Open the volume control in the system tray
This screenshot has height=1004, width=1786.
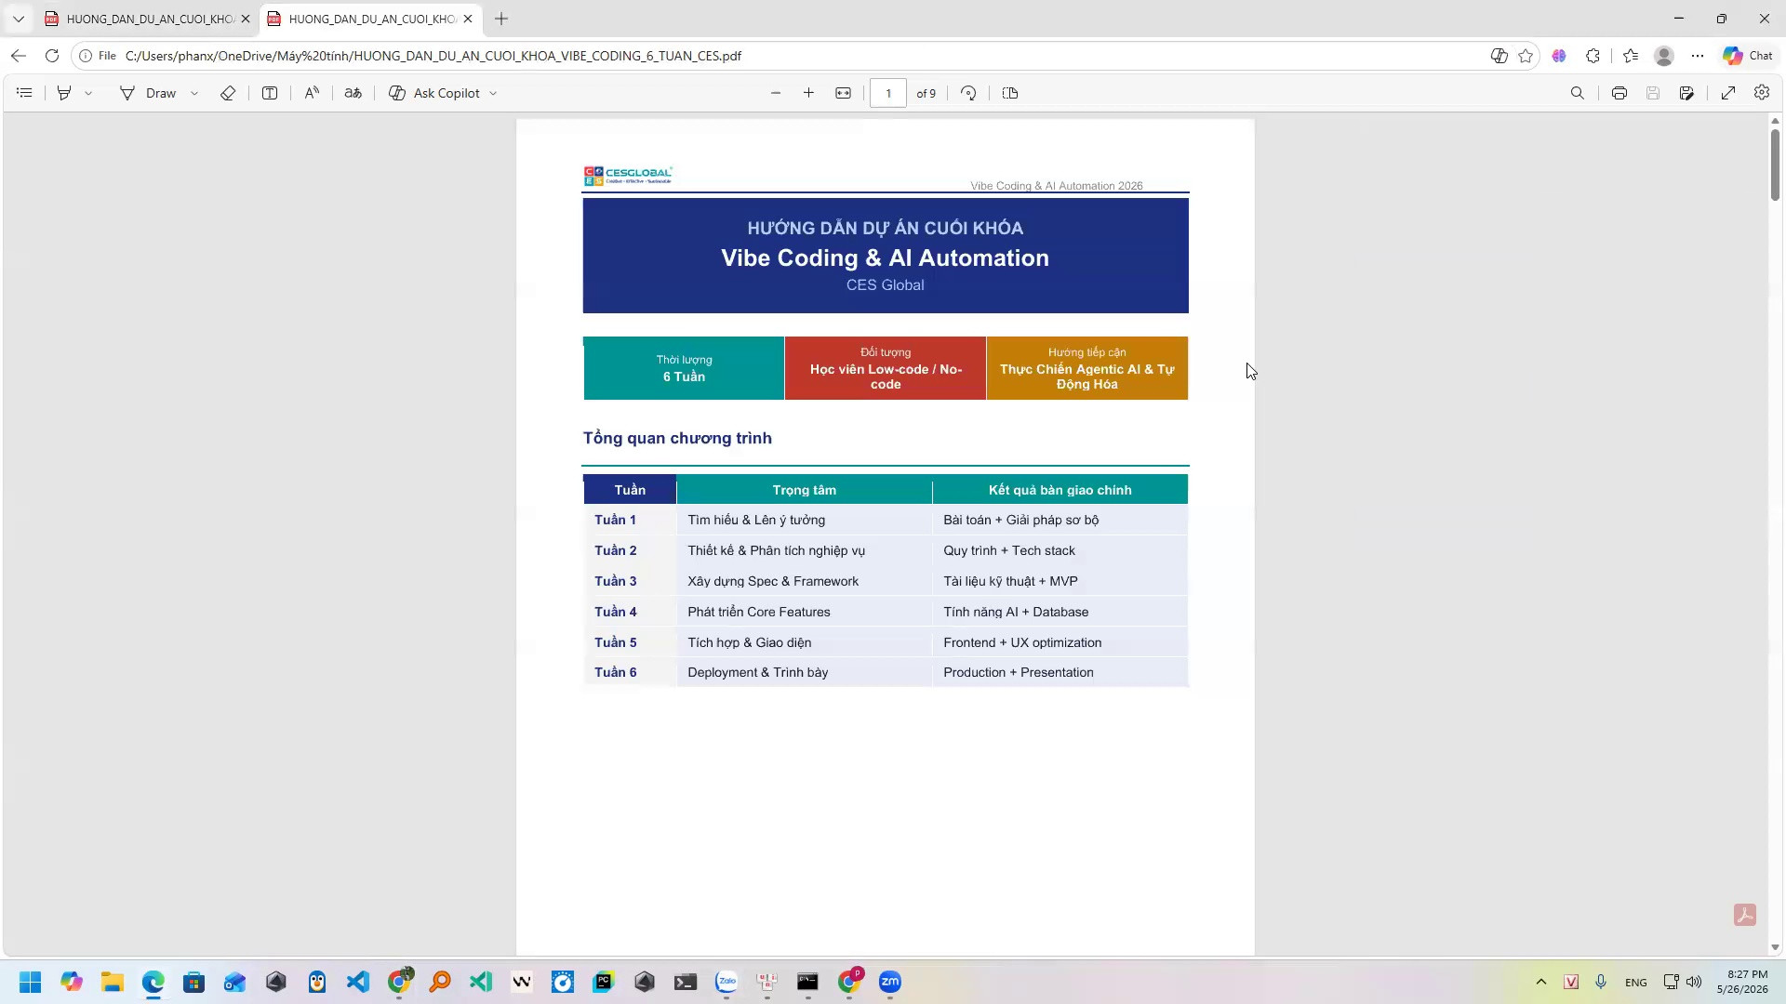(x=1694, y=982)
